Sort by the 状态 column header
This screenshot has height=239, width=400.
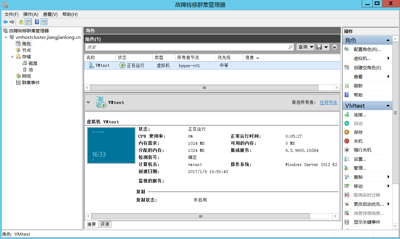[x=134, y=58]
